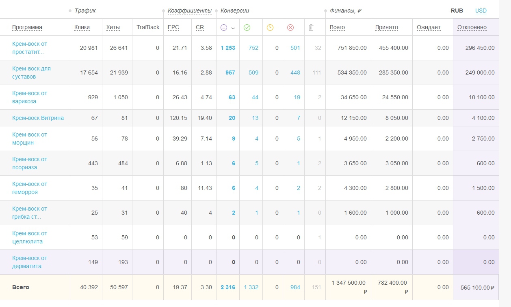
Task: Expand the conversions sort chevron arrow
Action: (233, 28)
